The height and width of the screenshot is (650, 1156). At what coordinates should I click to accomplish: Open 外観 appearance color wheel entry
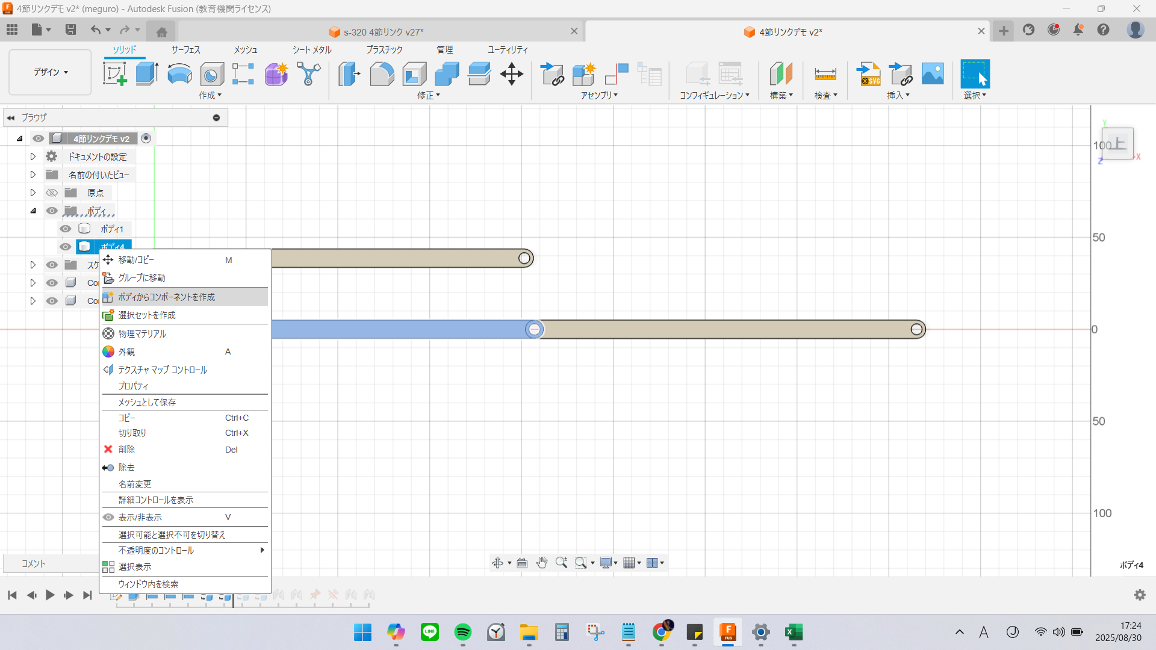point(185,351)
